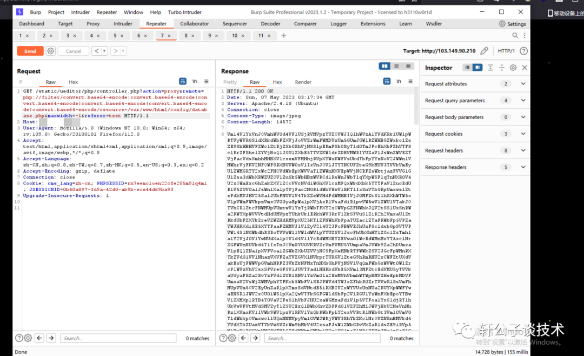Image resolution: width=584 pixels, height=356 pixels.
Task: Open request search settings gear
Action: point(28,338)
